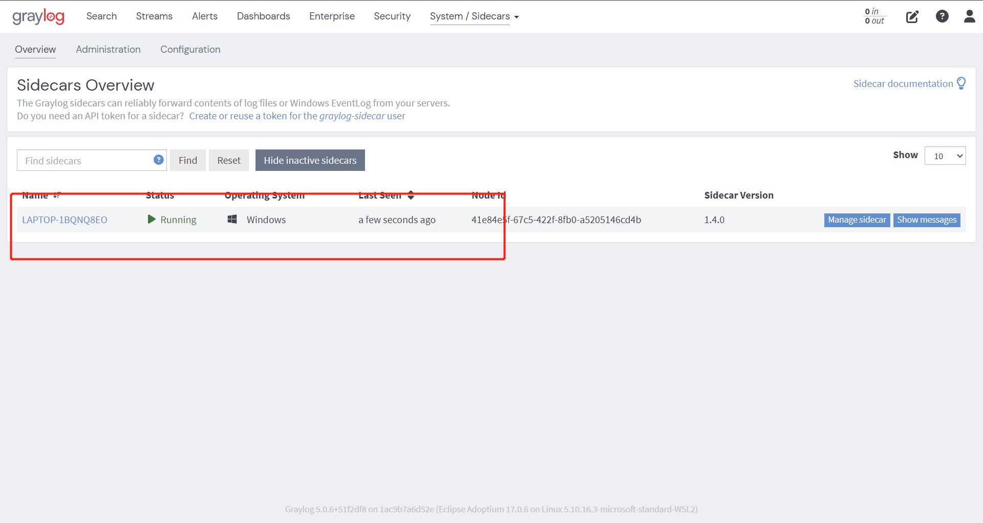Click the Name column sort icon

(x=57, y=195)
